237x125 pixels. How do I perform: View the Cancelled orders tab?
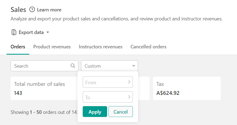pyautogui.click(x=148, y=47)
